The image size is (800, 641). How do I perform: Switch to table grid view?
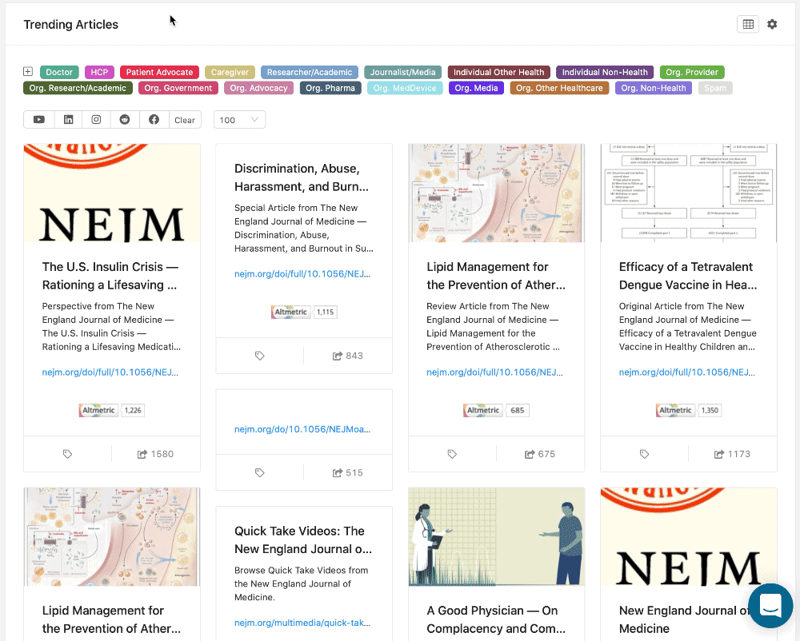pyautogui.click(x=748, y=24)
